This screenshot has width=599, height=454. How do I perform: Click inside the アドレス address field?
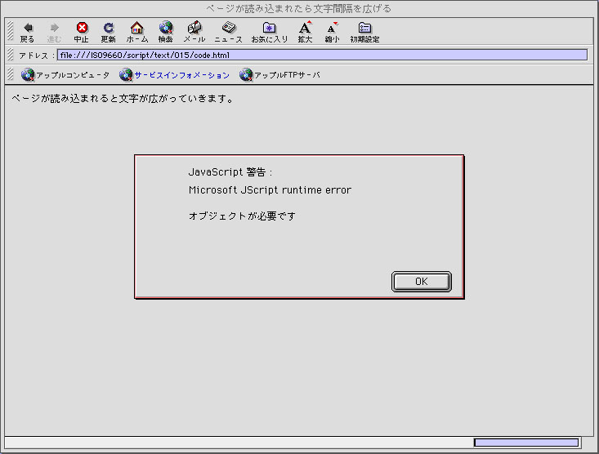click(322, 56)
